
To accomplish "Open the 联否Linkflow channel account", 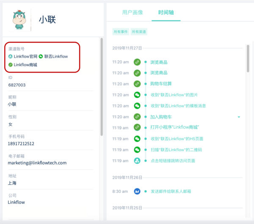I will click(56, 56).
